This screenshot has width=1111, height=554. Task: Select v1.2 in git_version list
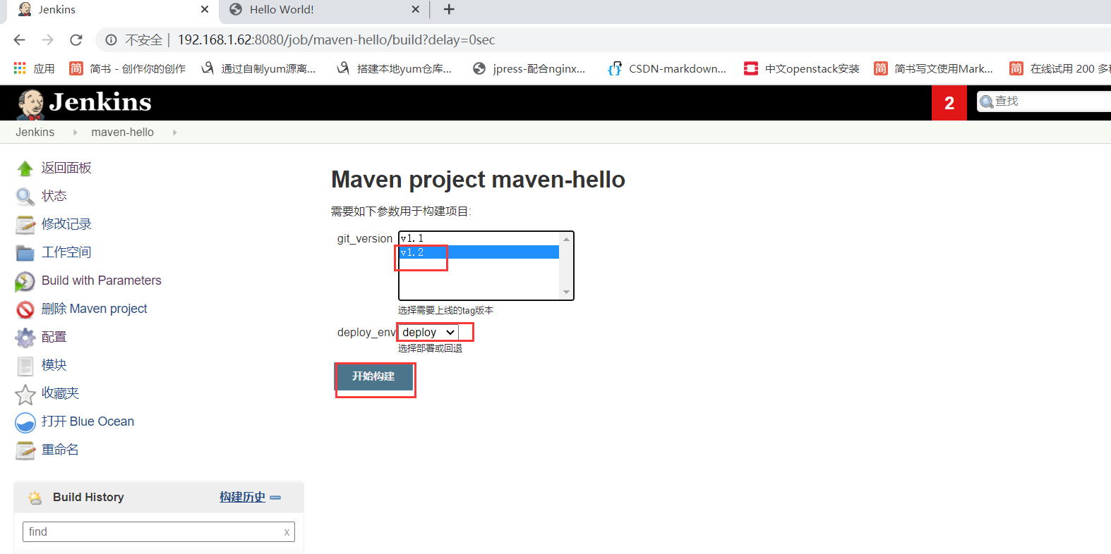point(479,252)
